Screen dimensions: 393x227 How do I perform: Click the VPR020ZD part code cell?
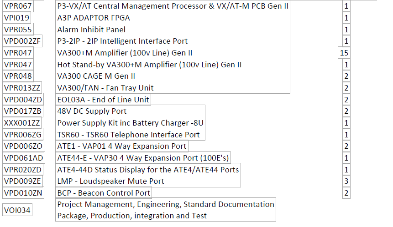coord(23,170)
